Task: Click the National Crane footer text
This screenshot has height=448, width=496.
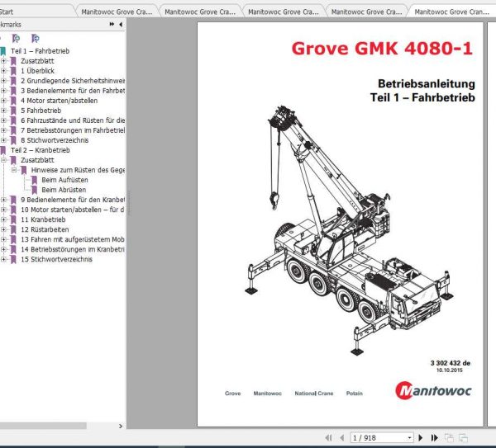Action: 314,394
